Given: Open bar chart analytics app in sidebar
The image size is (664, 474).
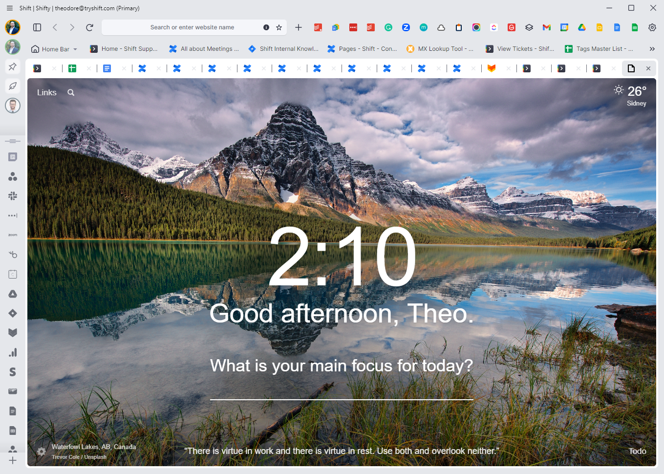Looking at the screenshot, I should coord(13,352).
